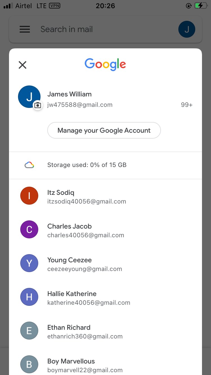Tap the battery icon in status bar

(201, 6)
